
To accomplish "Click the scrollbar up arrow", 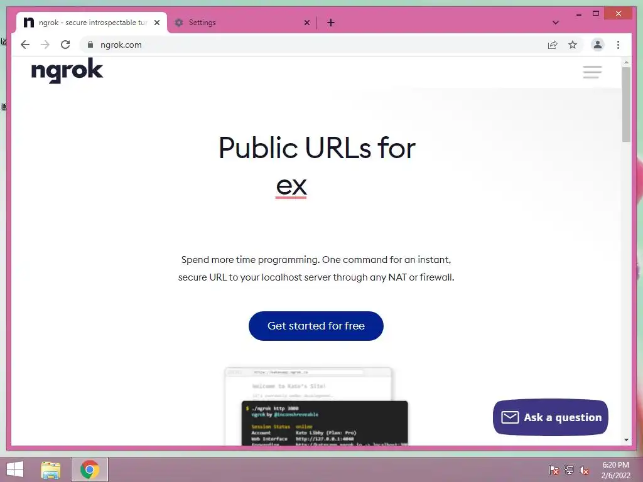I will 626,63.
